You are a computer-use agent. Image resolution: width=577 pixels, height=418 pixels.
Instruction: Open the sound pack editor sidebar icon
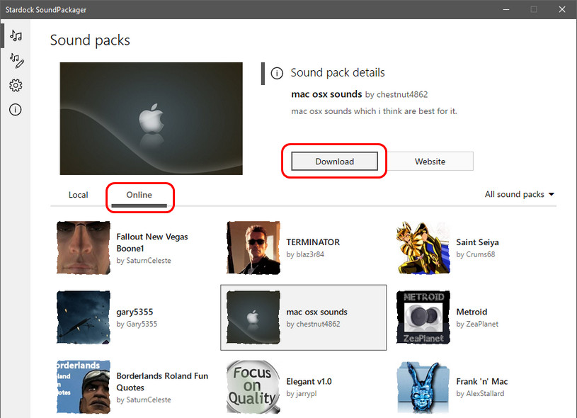[16, 61]
